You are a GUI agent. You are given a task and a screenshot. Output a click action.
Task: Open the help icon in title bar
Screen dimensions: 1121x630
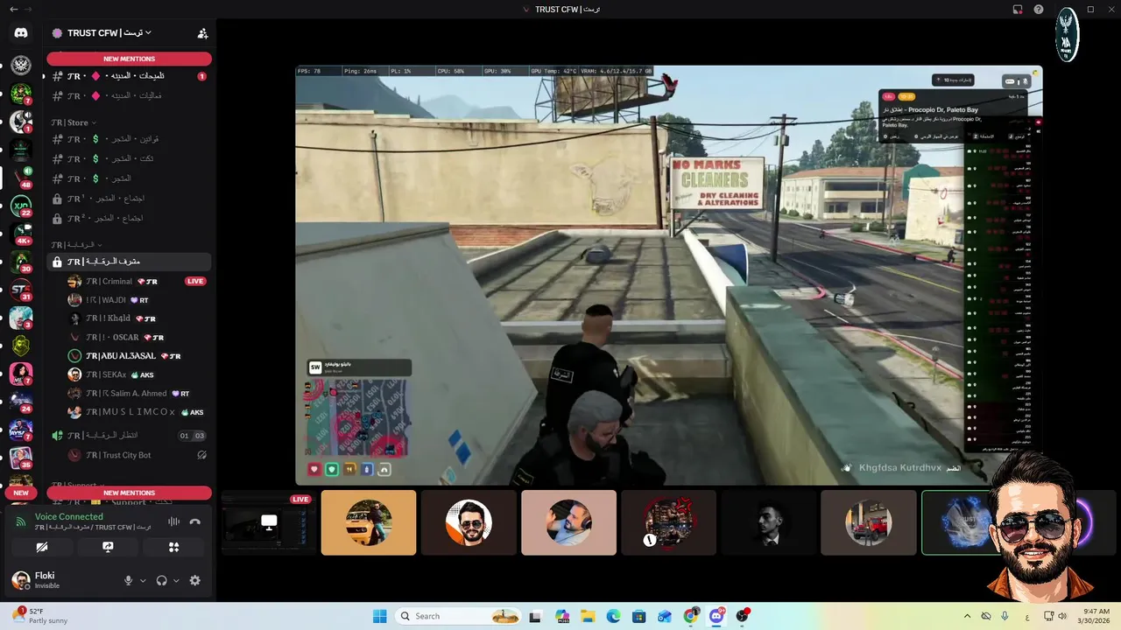[x=1039, y=10]
